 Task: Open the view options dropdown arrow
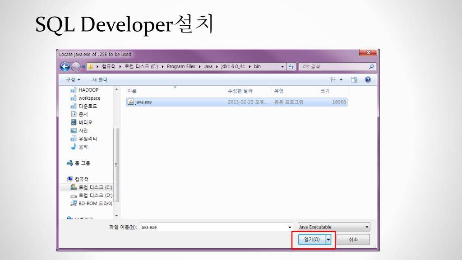point(341,79)
